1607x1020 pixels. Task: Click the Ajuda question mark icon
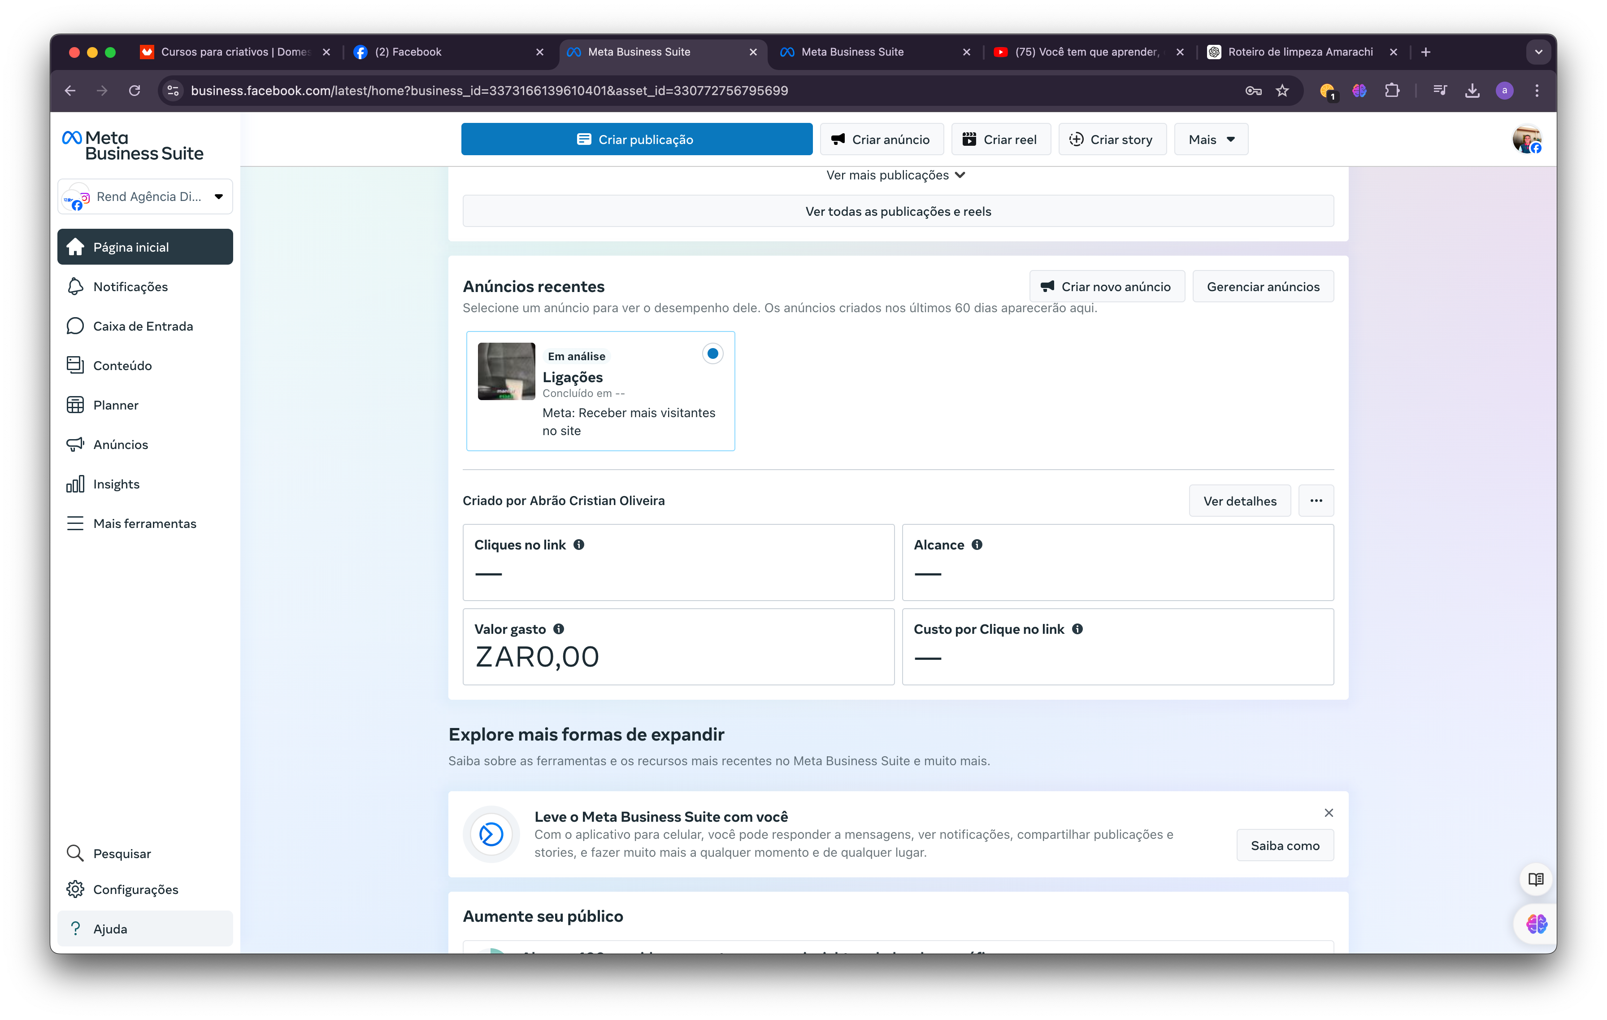point(75,928)
